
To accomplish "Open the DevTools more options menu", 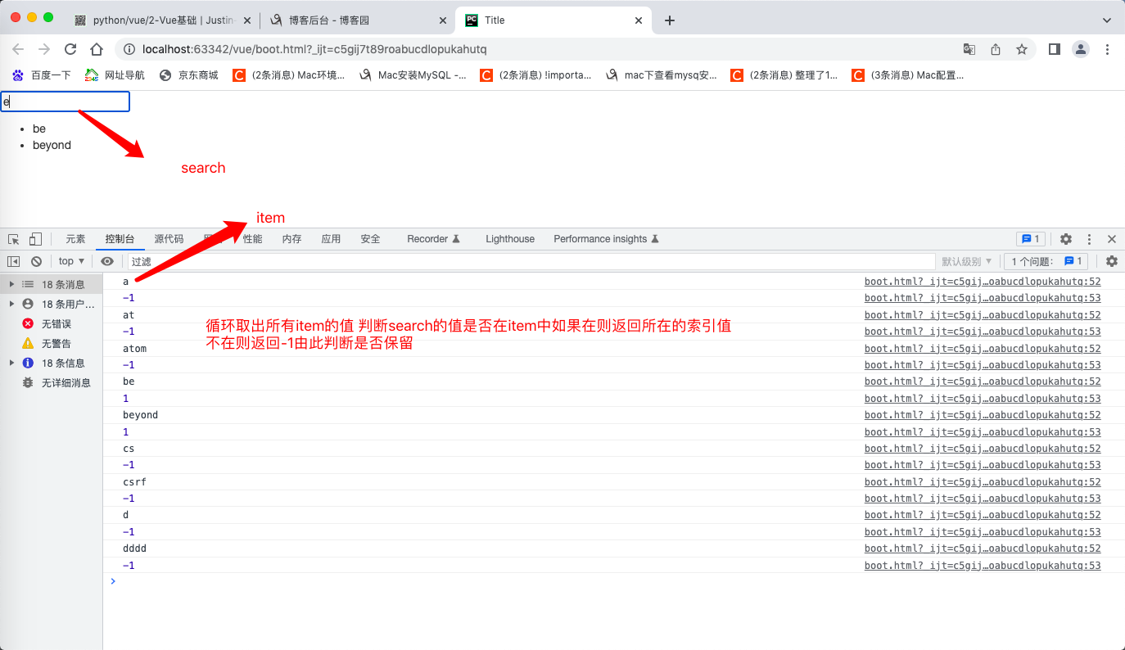I will click(x=1089, y=239).
